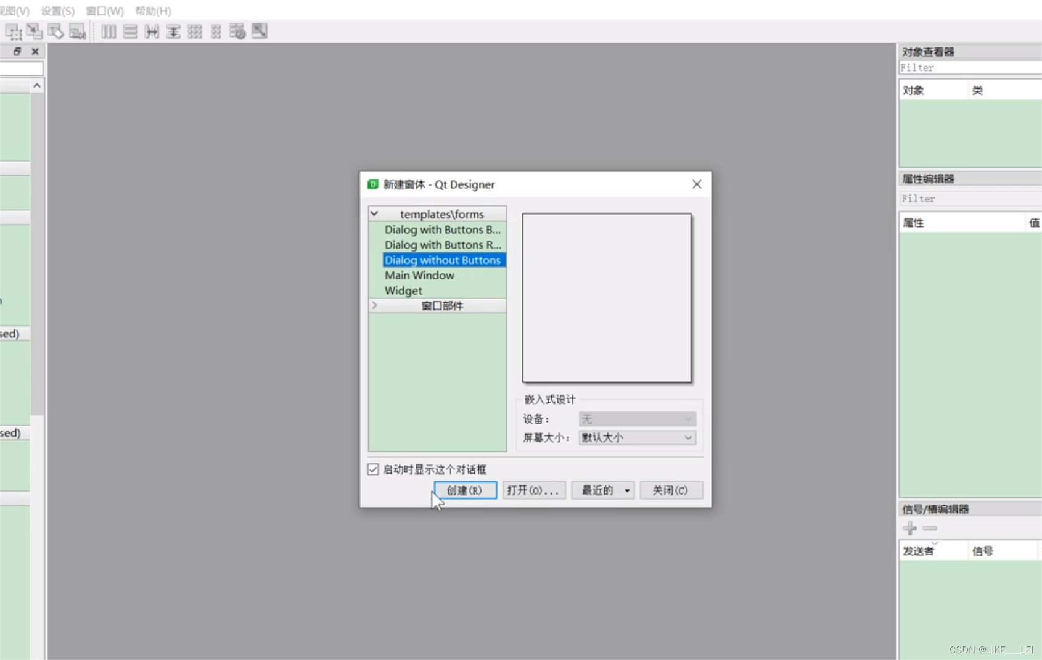
Task: Click the 属性 column header
Action: [x=962, y=223]
